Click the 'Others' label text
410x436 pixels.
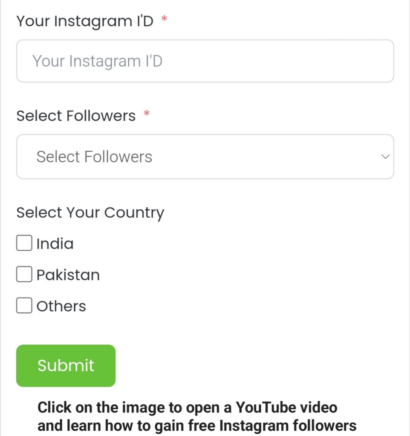tap(61, 306)
